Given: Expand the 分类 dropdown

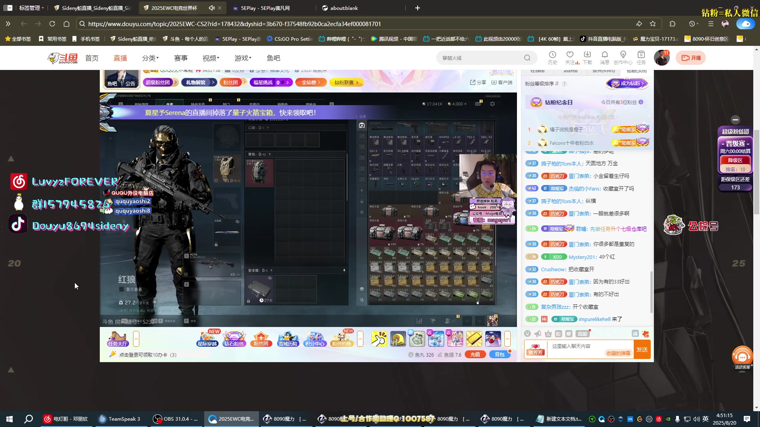Looking at the screenshot, I should point(150,58).
